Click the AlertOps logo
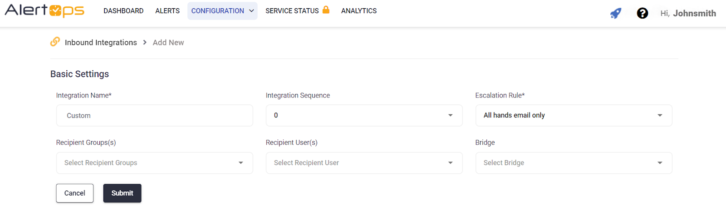Viewport: 726px width, 215px height. coord(44,10)
